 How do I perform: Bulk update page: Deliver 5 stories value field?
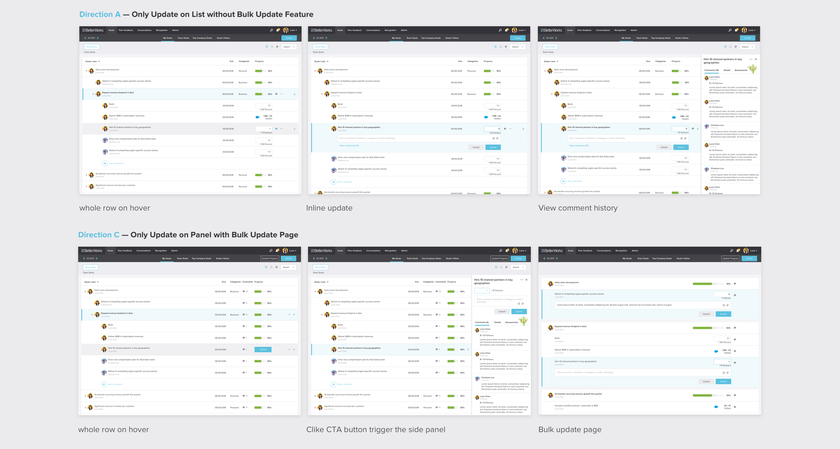(x=722, y=294)
